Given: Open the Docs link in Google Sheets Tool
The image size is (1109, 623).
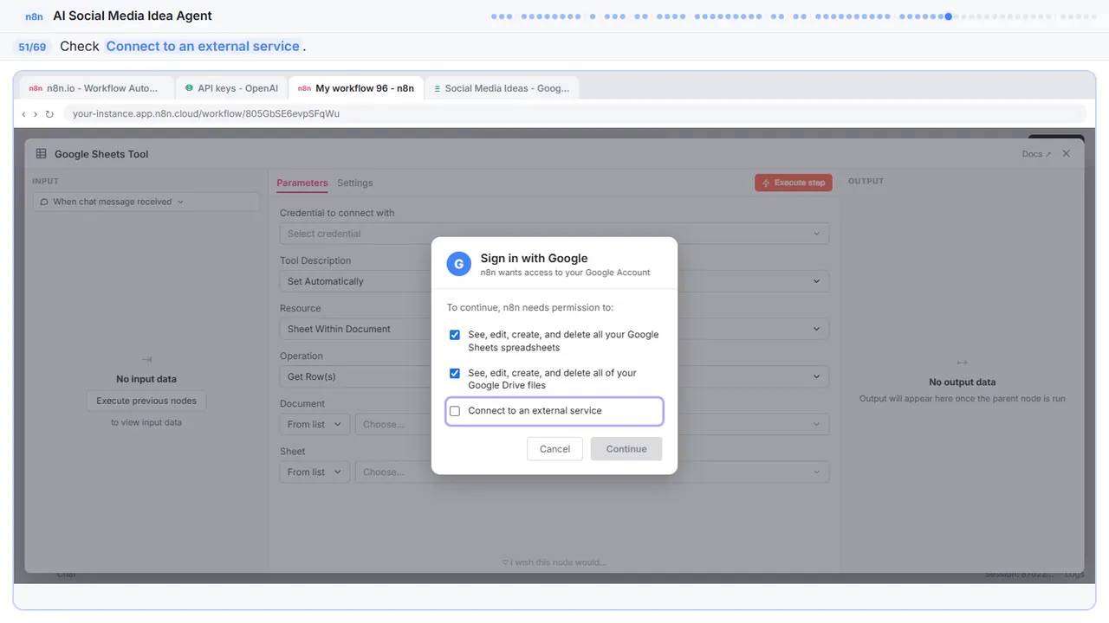Looking at the screenshot, I should pos(1036,154).
